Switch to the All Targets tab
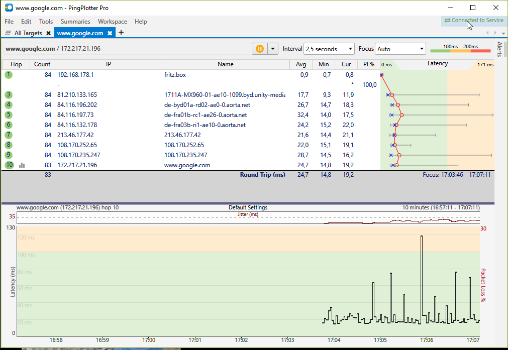 coord(28,33)
